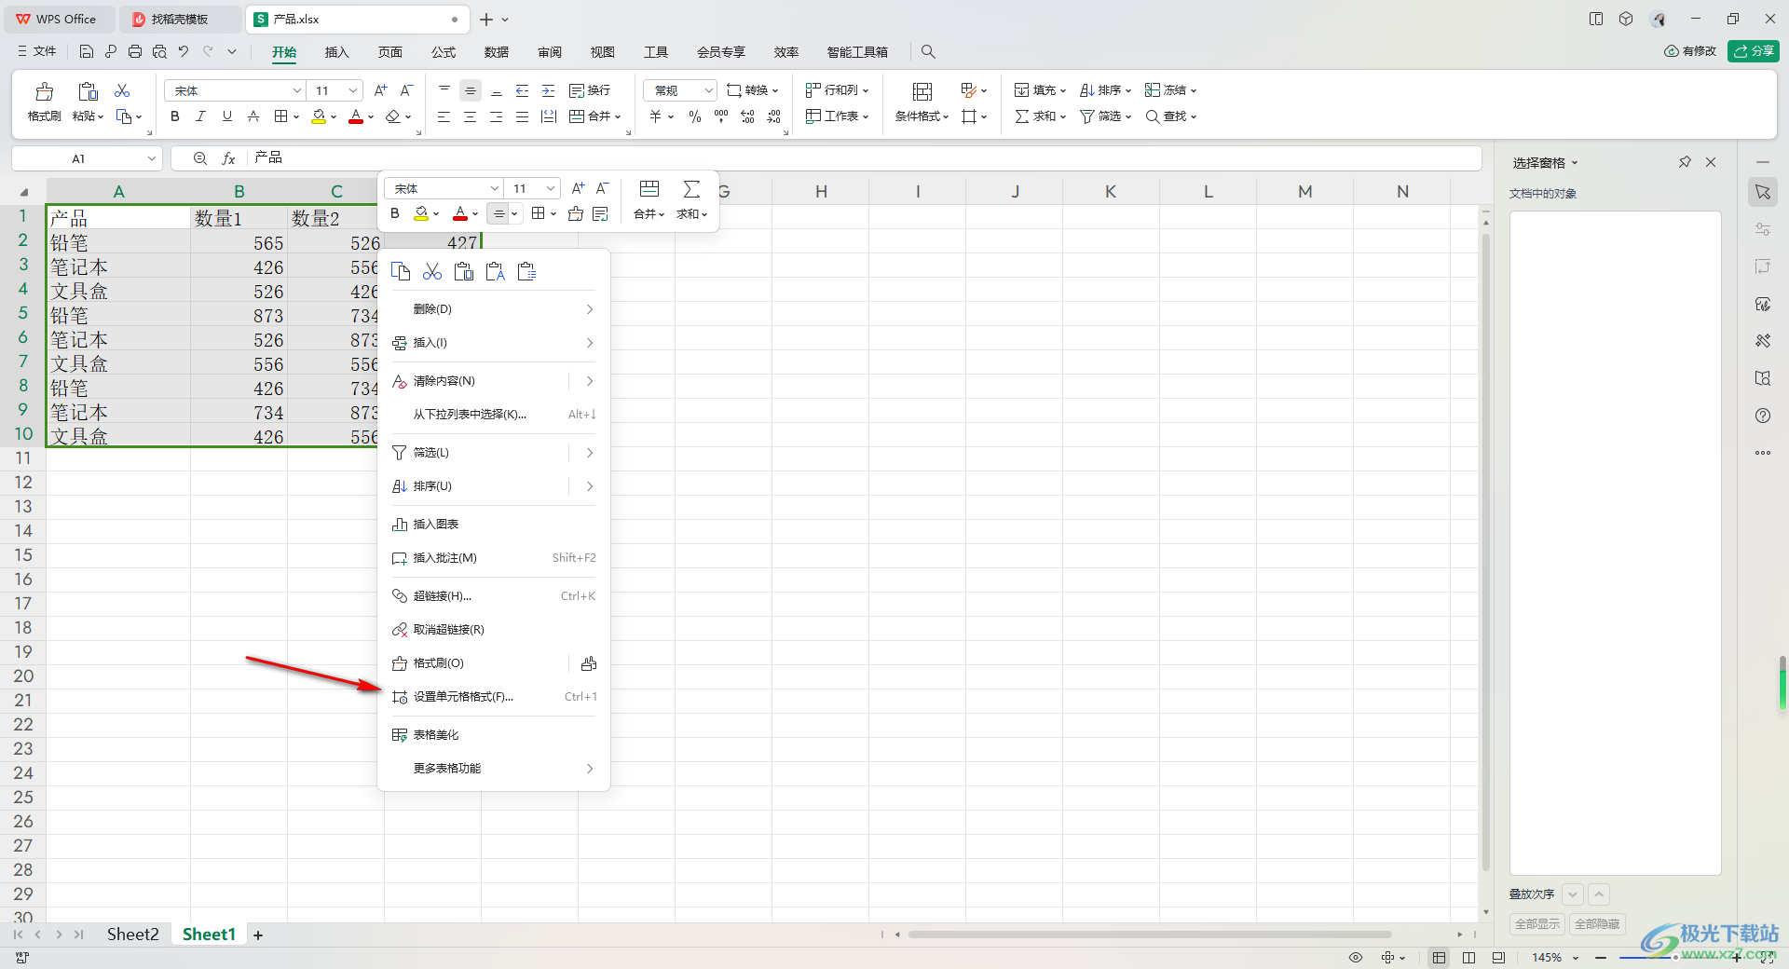Screen dimensions: 1789x969
Task: Click the Save icon in quick access bar
Action: pyautogui.click(x=86, y=51)
